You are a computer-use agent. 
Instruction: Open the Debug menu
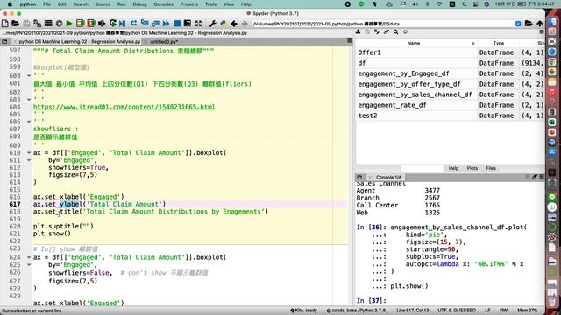[139, 4]
